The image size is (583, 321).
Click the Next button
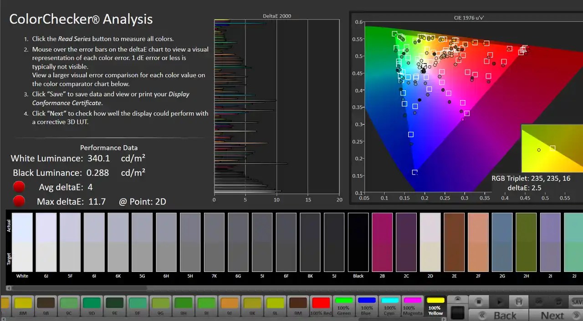557,315
